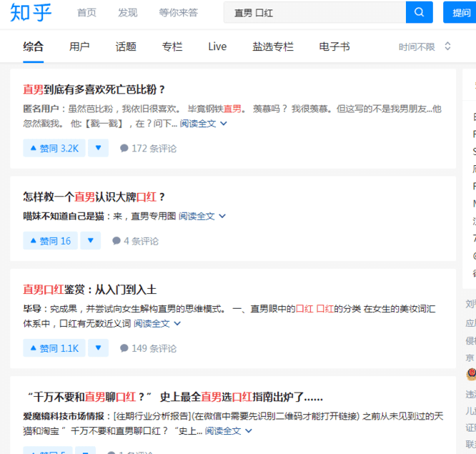Open the 时间不限 time filter dropdown

(x=425, y=46)
